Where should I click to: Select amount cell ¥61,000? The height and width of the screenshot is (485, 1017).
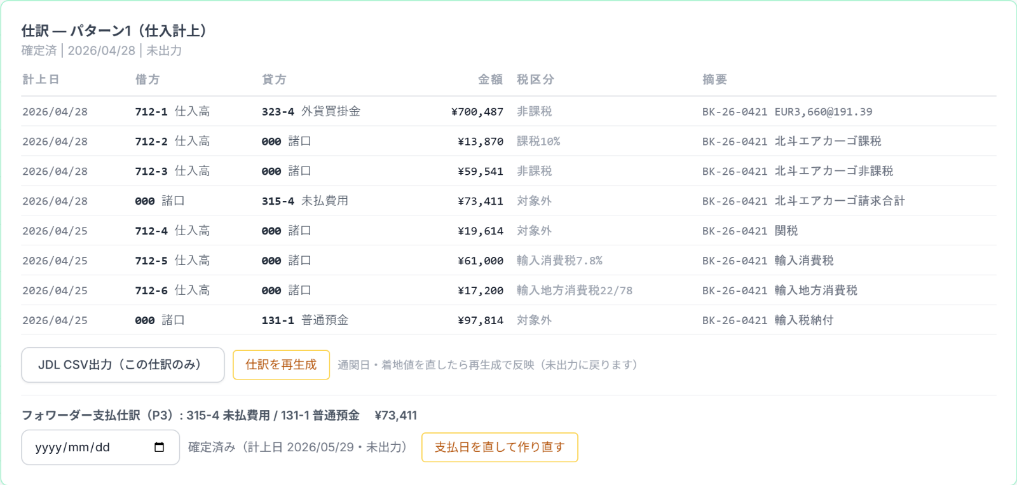coord(480,261)
